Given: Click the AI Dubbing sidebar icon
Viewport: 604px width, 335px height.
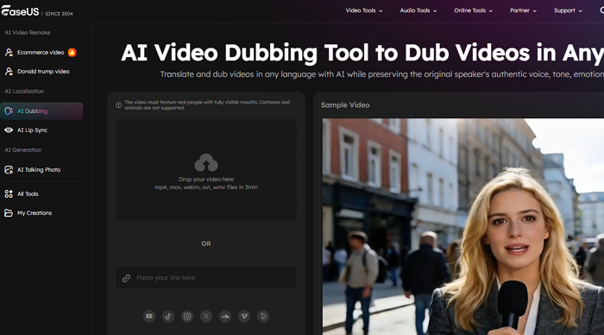Looking at the screenshot, I should (9, 111).
